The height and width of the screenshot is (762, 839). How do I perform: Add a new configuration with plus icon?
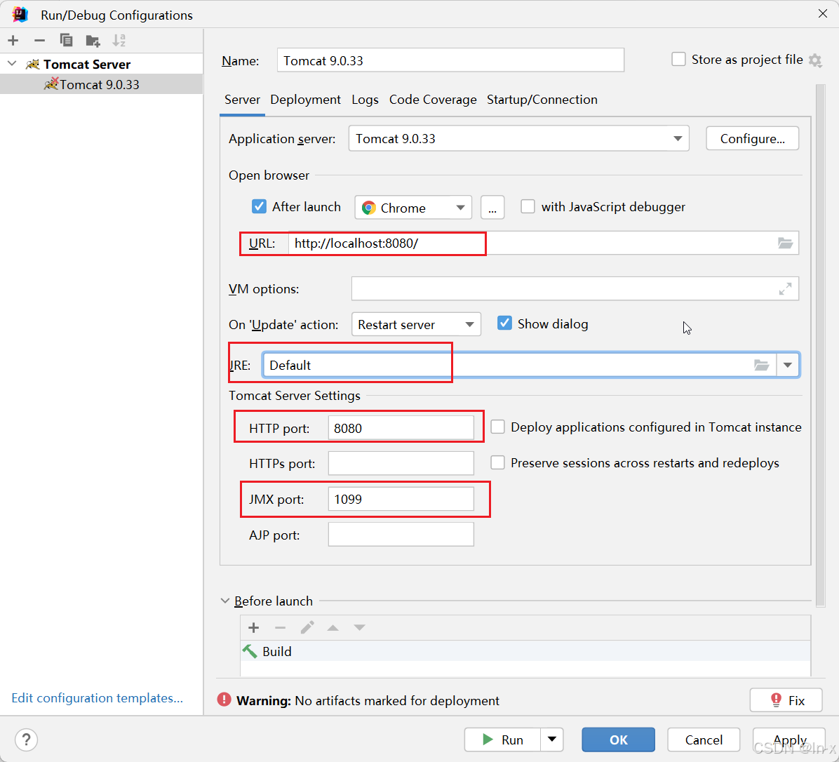(x=13, y=40)
